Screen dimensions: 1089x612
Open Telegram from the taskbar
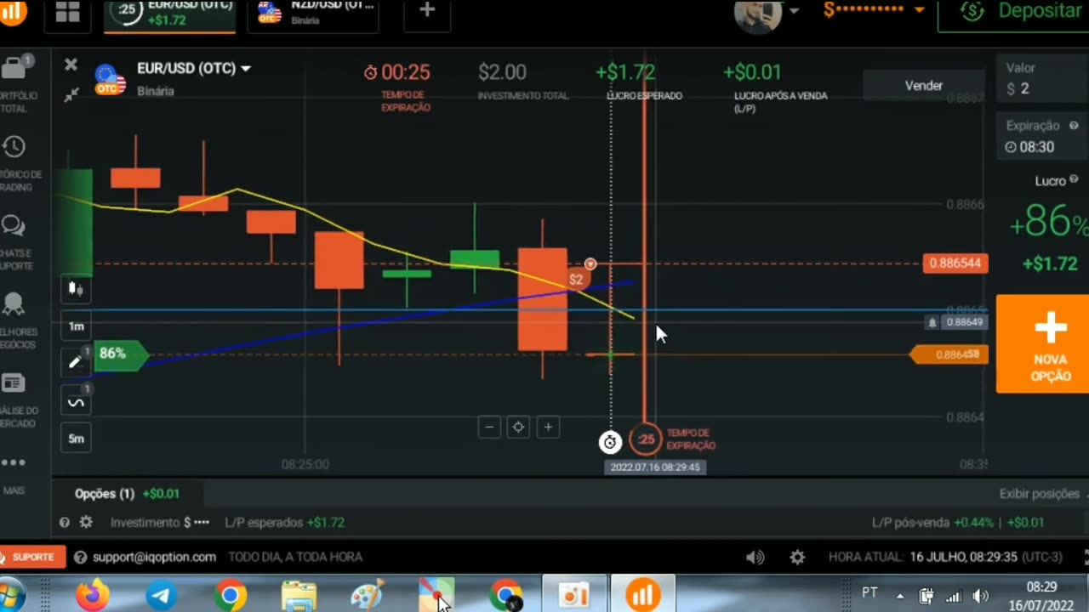(161, 595)
